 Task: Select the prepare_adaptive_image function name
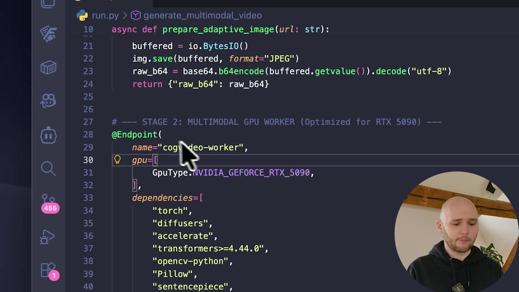coord(218,29)
